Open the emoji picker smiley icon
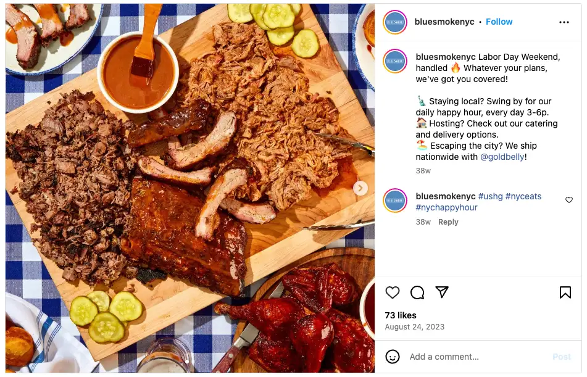587x377 pixels. pyautogui.click(x=393, y=357)
